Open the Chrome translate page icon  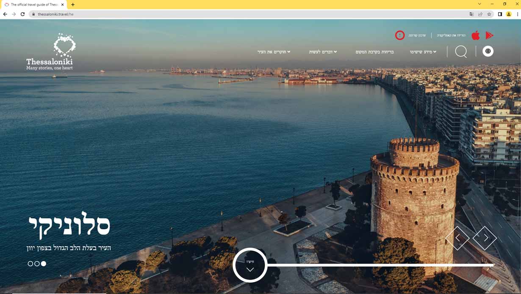(471, 14)
